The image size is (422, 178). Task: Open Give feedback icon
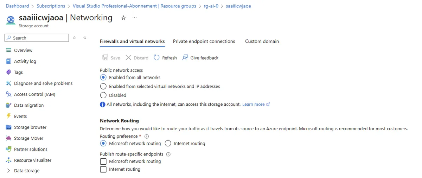pyautogui.click(x=185, y=58)
